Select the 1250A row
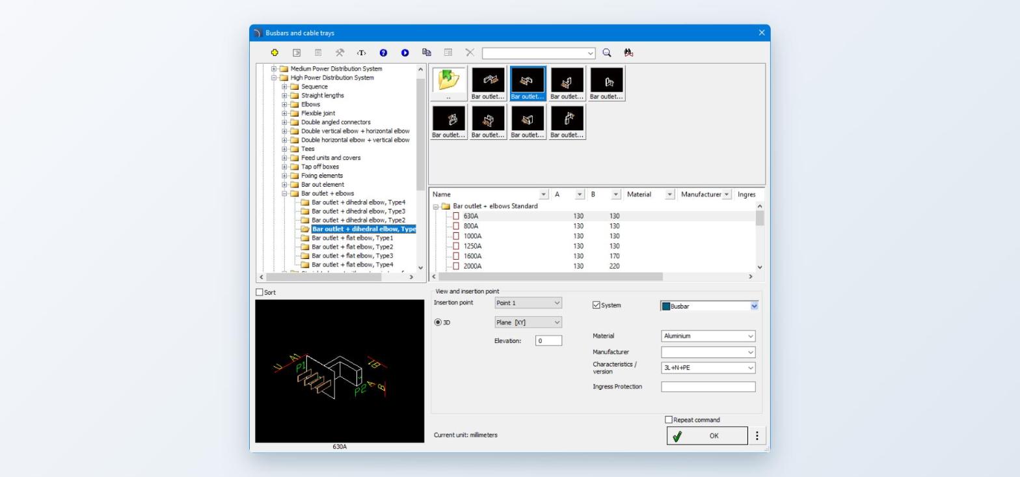Viewport: 1020px width, 477px height. [593, 247]
